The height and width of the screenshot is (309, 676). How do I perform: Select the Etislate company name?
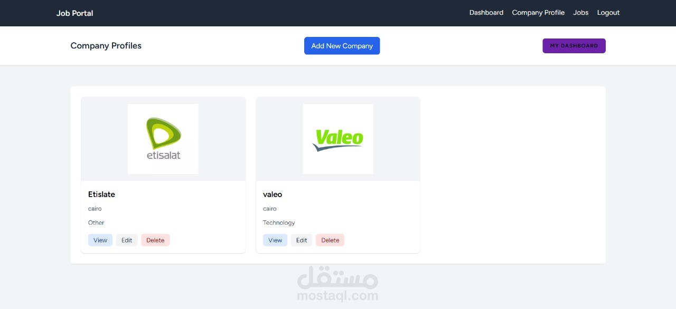coord(101,194)
